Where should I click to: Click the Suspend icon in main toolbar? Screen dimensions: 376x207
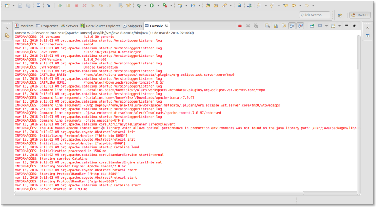(68, 5)
